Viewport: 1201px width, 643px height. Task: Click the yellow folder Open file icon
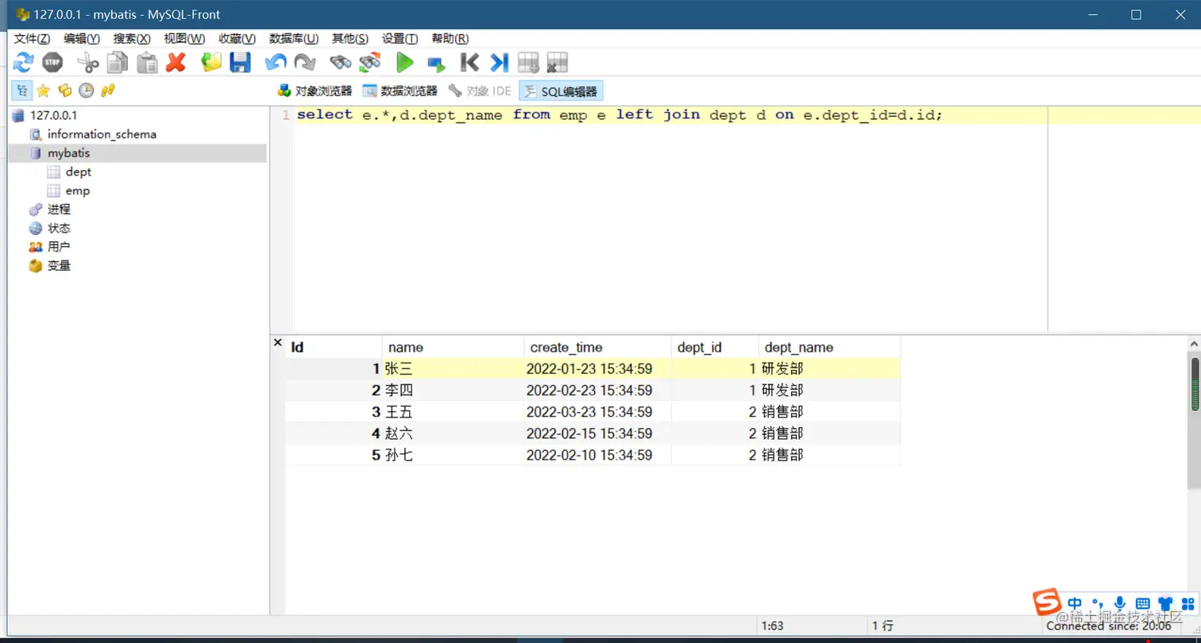[211, 62]
